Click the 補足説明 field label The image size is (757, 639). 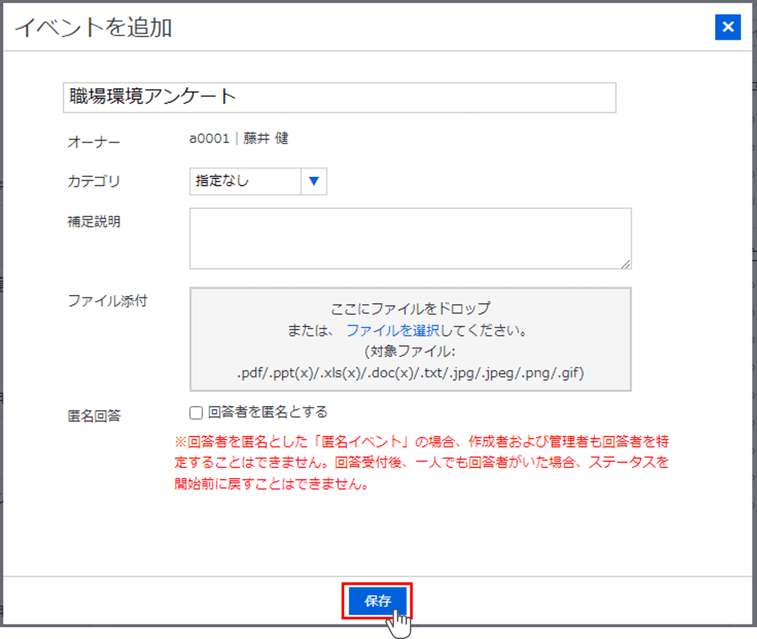pos(93,222)
